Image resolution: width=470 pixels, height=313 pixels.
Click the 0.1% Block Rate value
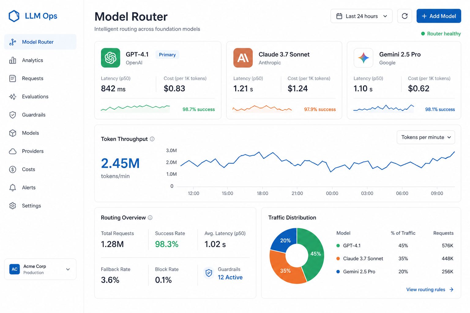(x=163, y=280)
